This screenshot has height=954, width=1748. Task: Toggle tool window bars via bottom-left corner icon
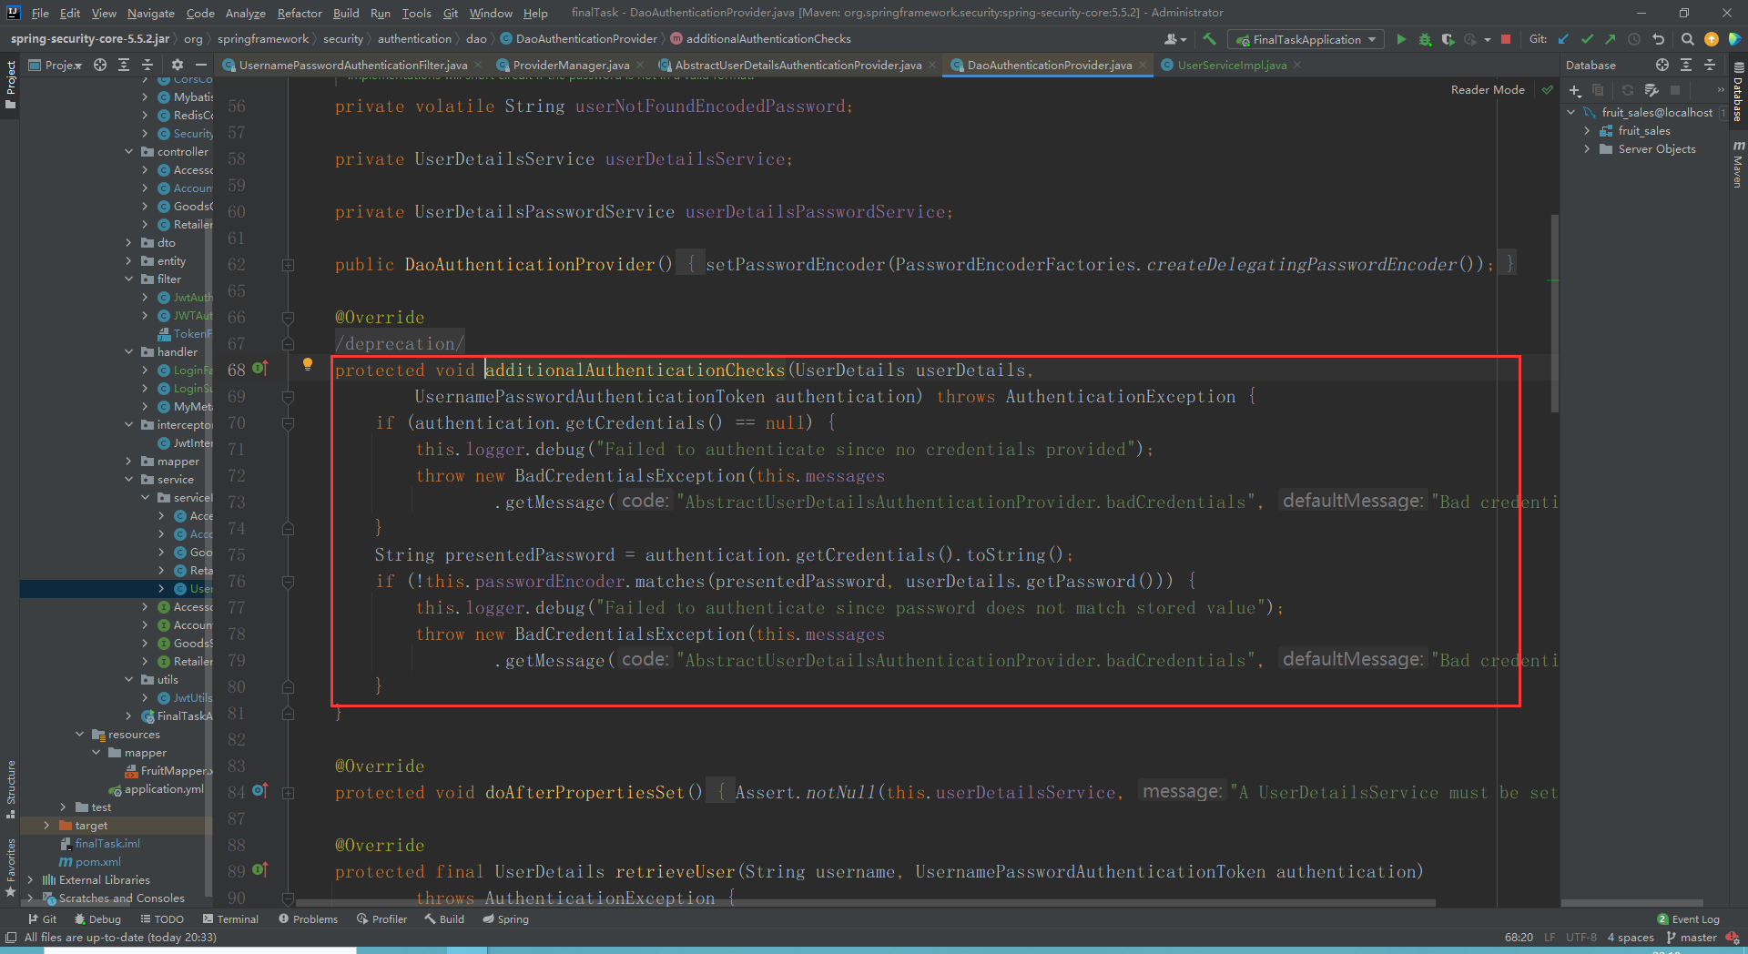(x=10, y=937)
